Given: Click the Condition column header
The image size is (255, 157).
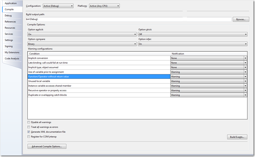Looking at the screenshot, I should 99,54.
